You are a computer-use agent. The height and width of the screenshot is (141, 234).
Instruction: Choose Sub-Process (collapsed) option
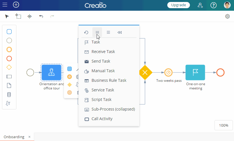point(109,109)
